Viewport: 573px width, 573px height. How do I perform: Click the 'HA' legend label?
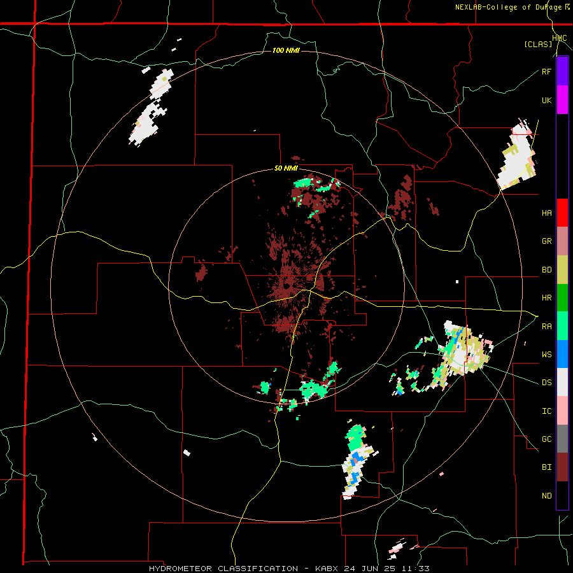[x=546, y=213]
